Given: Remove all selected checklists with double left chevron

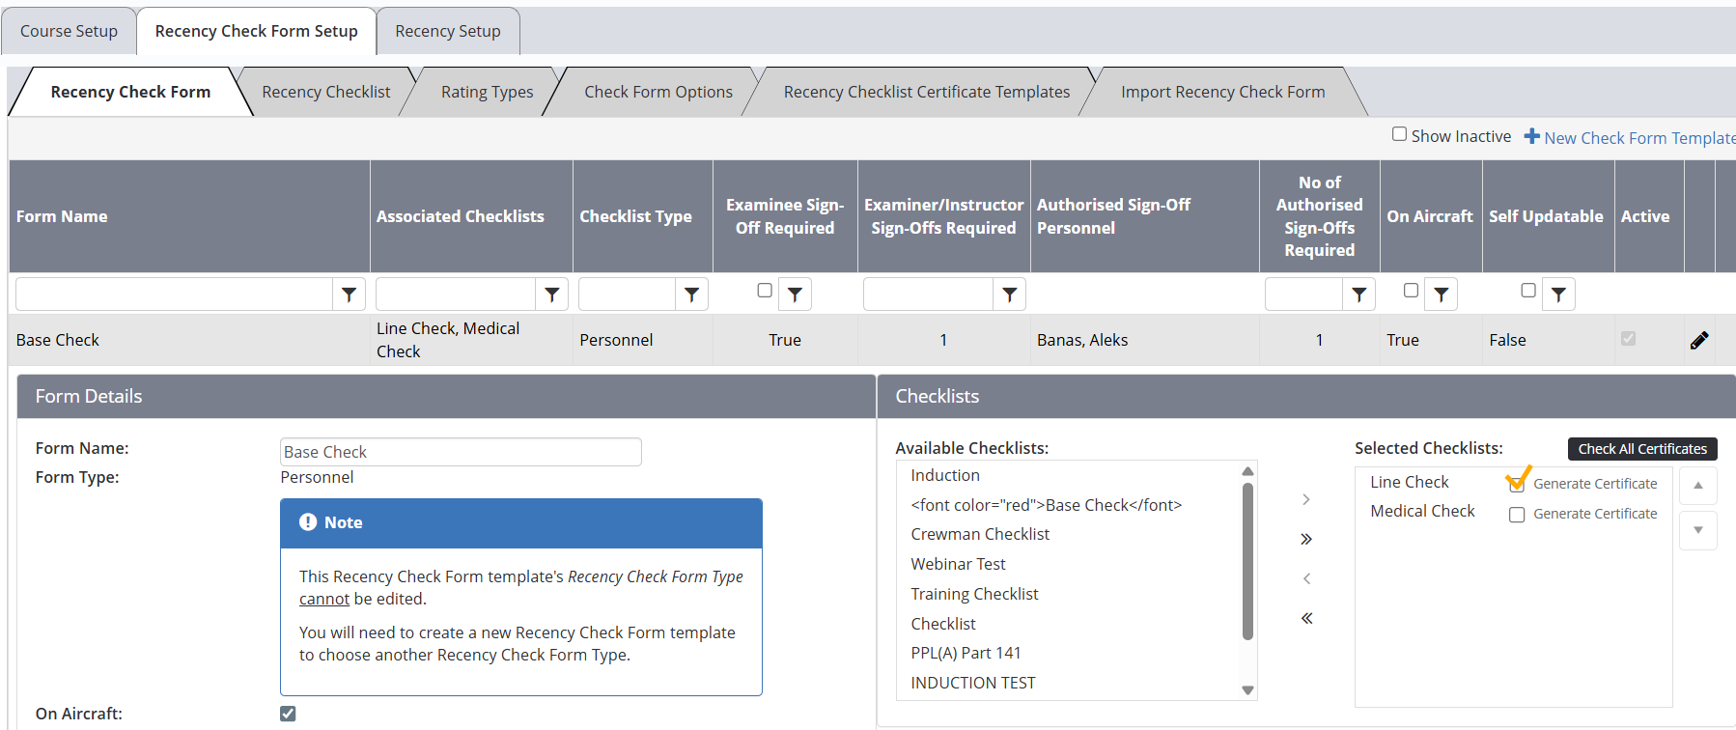Looking at the screenshot, I should (x=1305, y=618).
